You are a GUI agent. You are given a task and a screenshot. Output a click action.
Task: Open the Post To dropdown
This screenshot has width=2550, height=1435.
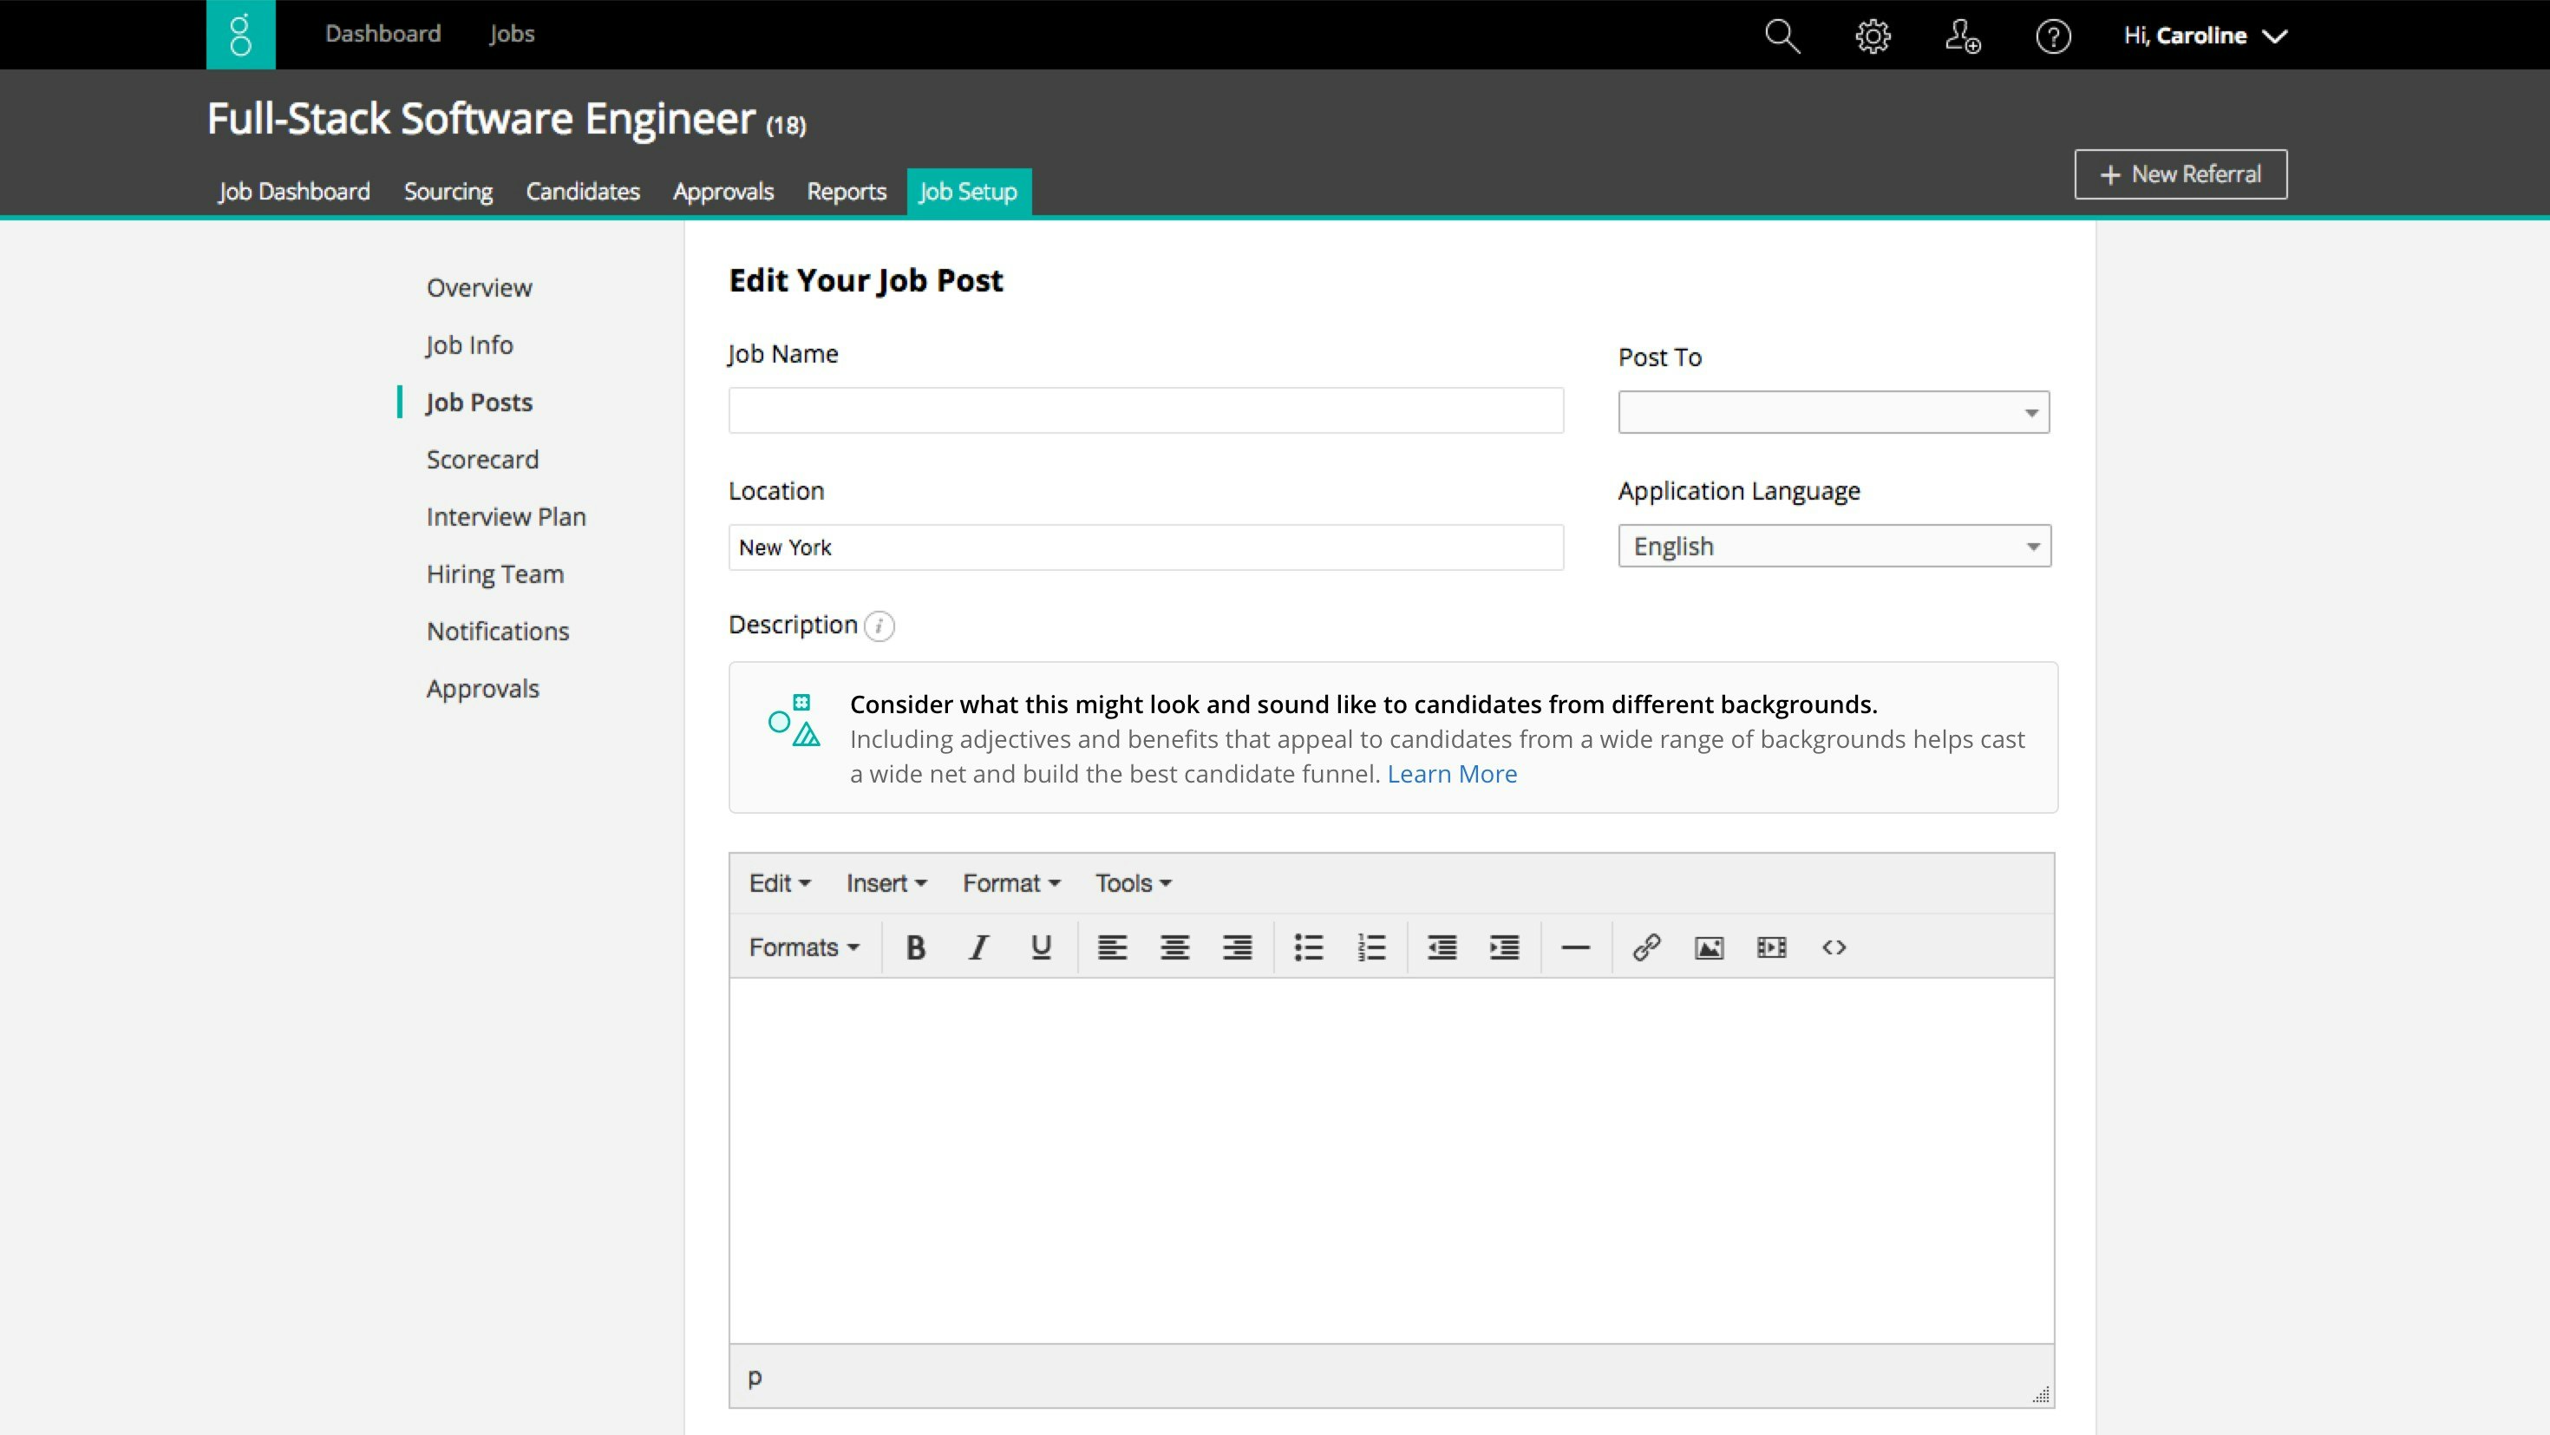1833,411
